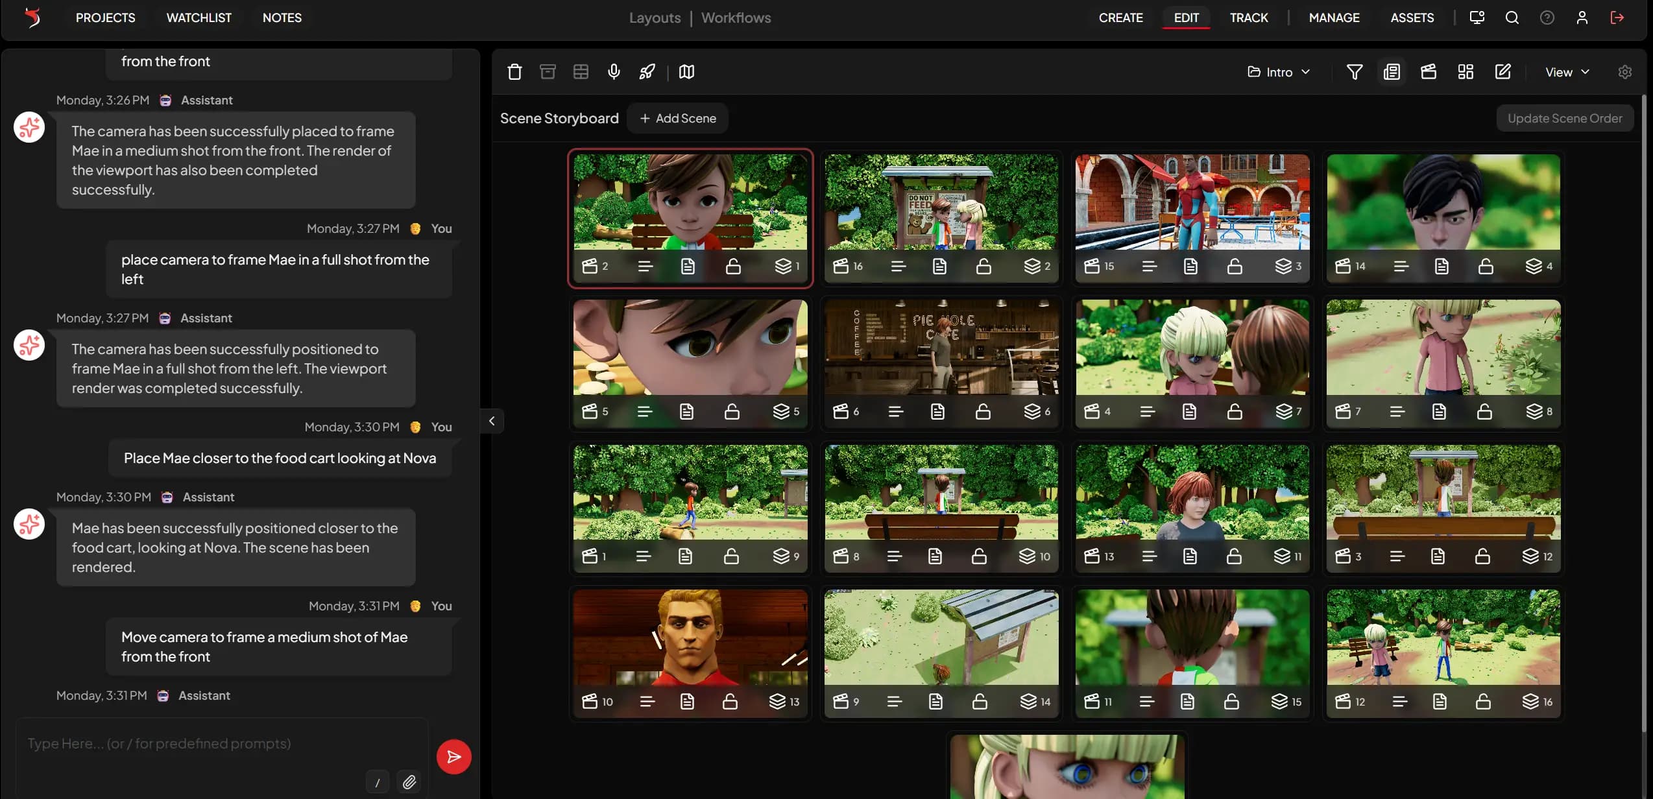Click the rocket launch icon
1653x799 pixels.
pos(647,72)
